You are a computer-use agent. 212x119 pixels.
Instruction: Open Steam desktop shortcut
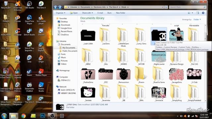click(29, 72)
